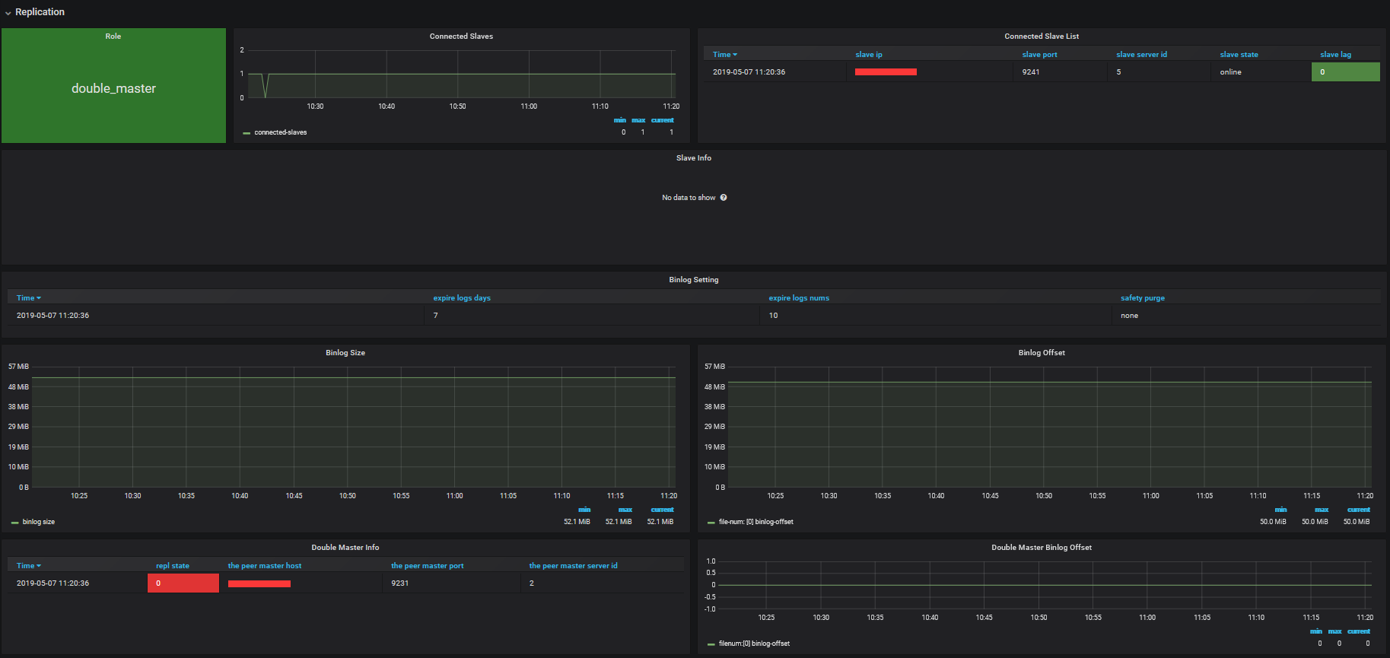Click the slave port value 9241
1390x658 pixels.
pyautogui.click(x=1031, y=72)
